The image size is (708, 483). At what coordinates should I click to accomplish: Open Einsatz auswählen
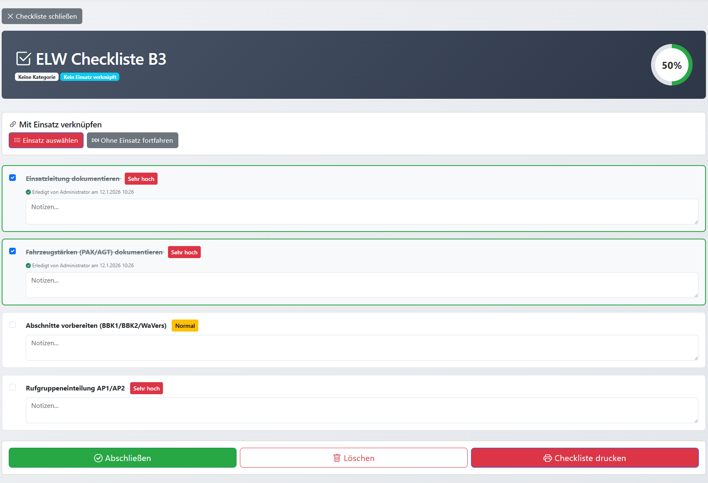pos(46,140)
